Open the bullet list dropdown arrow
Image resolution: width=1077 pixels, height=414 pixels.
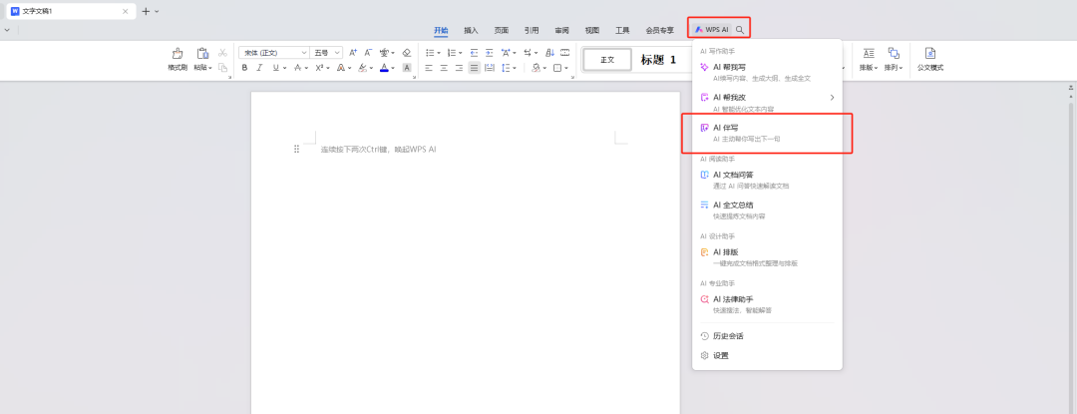coord(438,53)
